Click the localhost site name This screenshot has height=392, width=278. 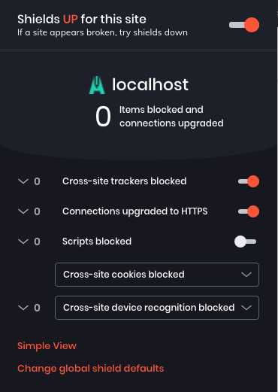(x=150, y=84)
